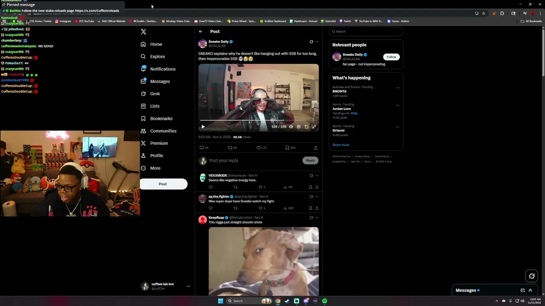This screenshot has height=306, width=545.
Task: Share the main post
Action: pos(316,148)
